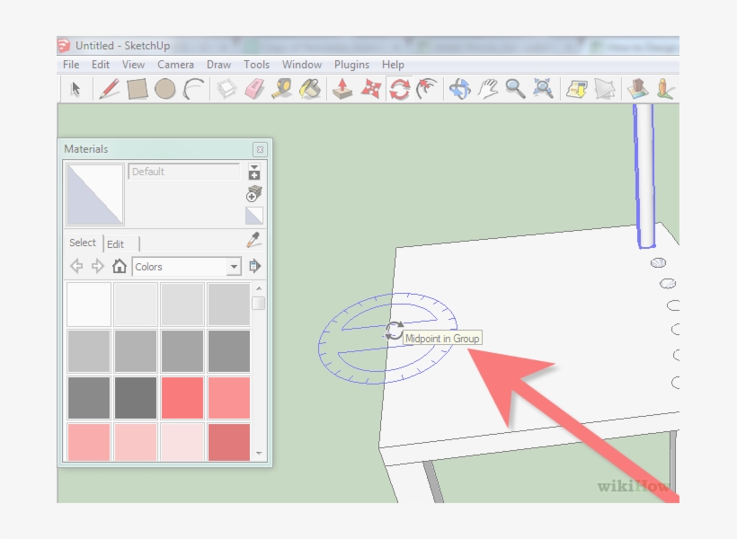Click the materials scrollbar up arrow
The width and height of the screenshot is (737, 539).
click(259, 288)
